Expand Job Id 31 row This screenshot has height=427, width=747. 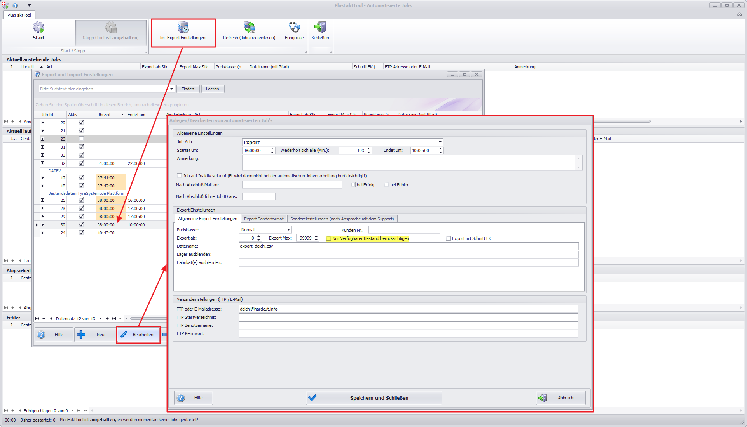coord(42,147)
